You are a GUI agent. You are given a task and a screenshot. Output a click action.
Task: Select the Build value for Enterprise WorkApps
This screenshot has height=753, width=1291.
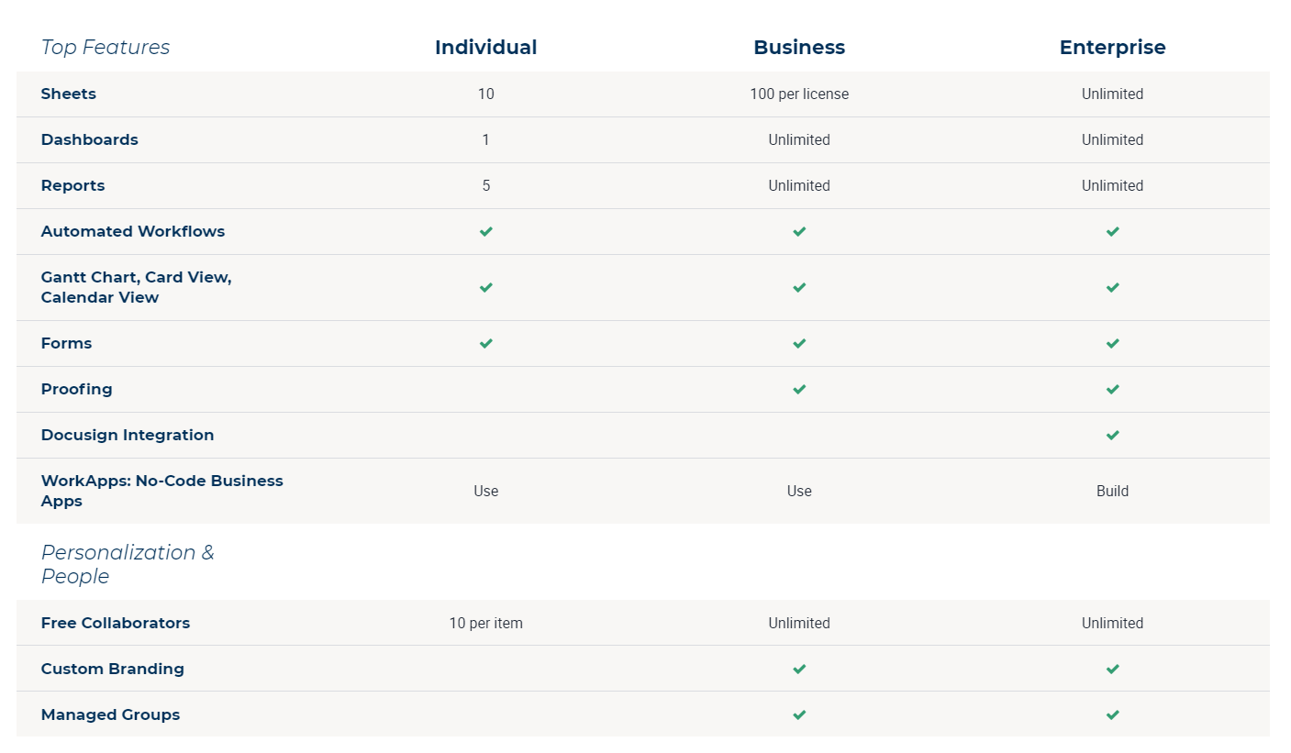pos(1112,491)
